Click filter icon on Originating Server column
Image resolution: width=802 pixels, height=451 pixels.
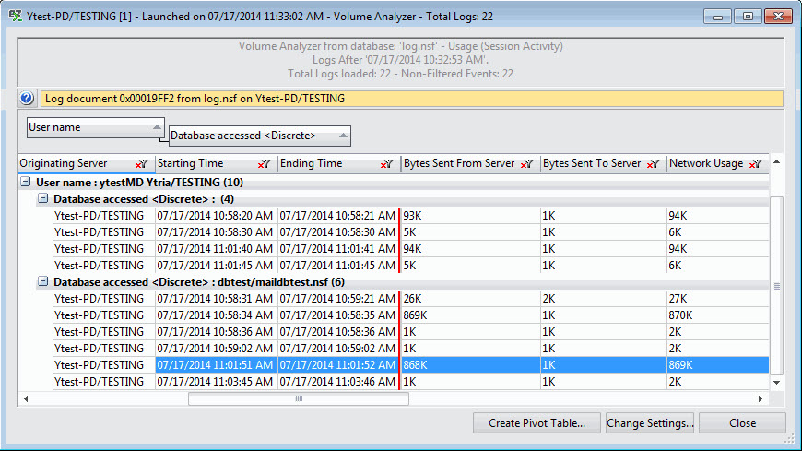coord(141,164)
